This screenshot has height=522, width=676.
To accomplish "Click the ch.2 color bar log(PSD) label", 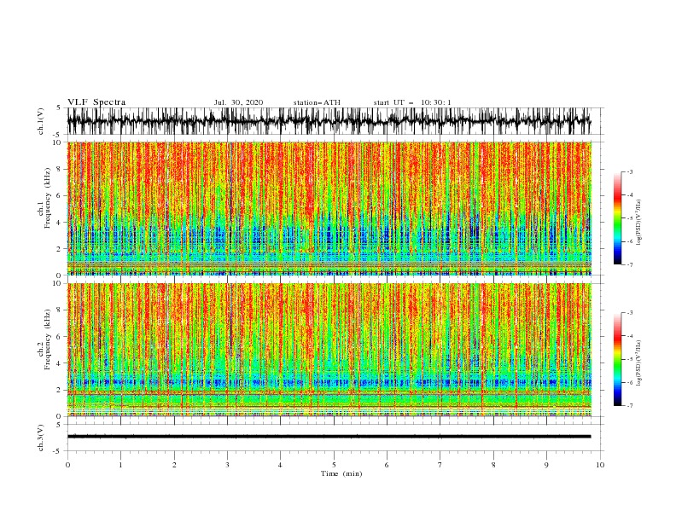I will point(639,362).
